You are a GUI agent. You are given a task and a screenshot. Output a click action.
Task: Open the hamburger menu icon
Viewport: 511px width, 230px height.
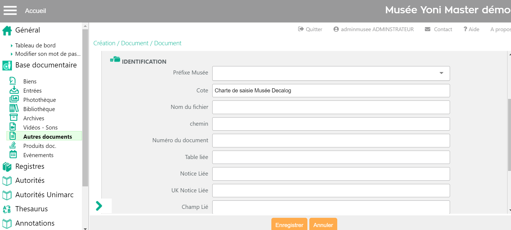pos(10,11)
